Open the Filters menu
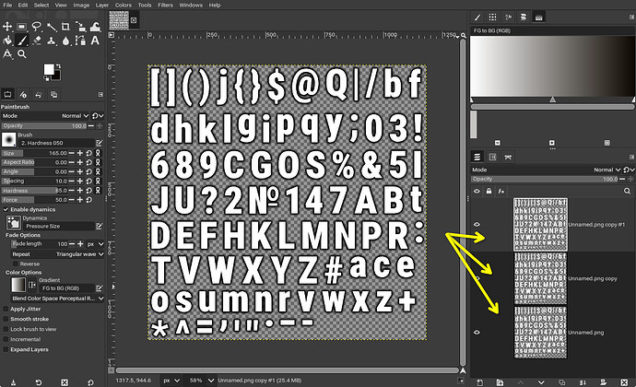This screenshot has width=636, height=387. [164, 5]
